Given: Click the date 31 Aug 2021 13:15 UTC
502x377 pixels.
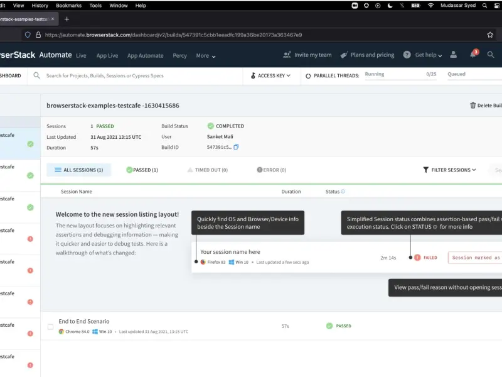Looking at the screenshot, I should point(115,137).
